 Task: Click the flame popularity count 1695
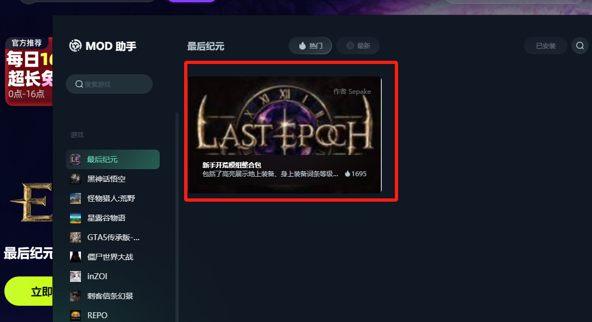click(x=355, y=174)
